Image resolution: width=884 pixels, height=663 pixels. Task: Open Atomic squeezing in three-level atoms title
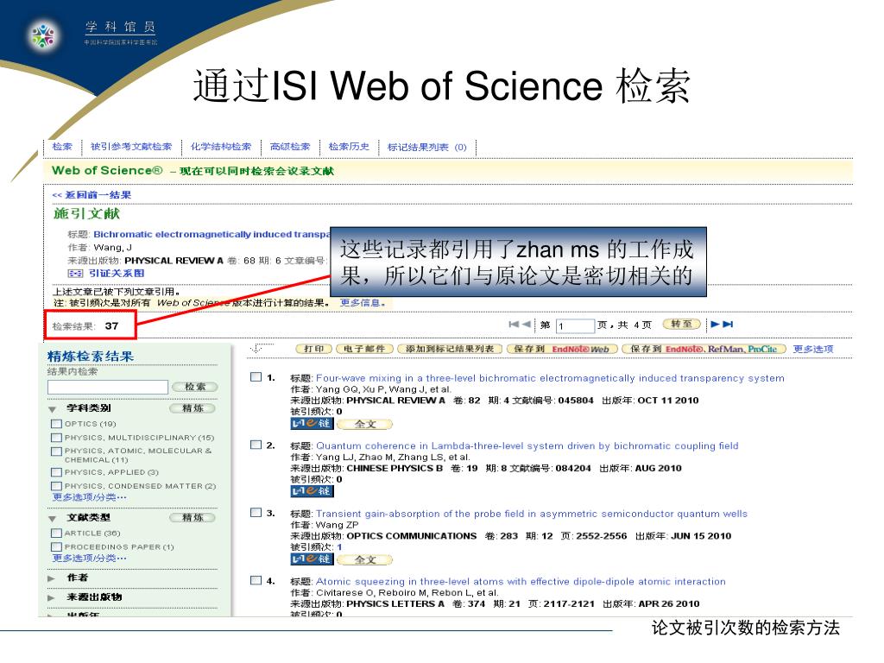click(x=521, y=581)
